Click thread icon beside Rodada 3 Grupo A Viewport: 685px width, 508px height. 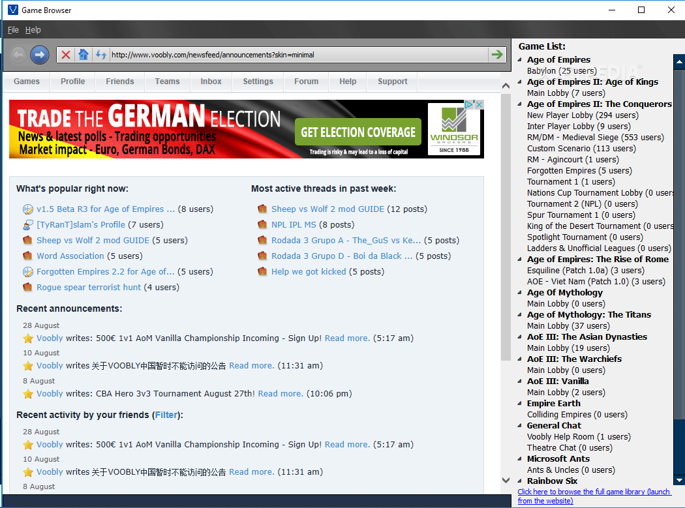[x=262, y=240]
